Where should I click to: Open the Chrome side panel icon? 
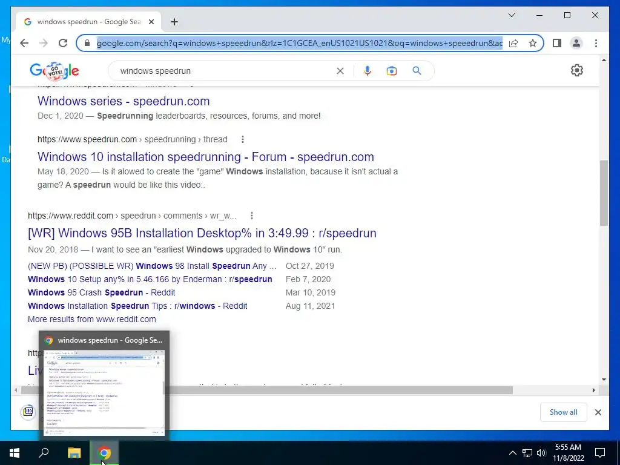(557, 43)
